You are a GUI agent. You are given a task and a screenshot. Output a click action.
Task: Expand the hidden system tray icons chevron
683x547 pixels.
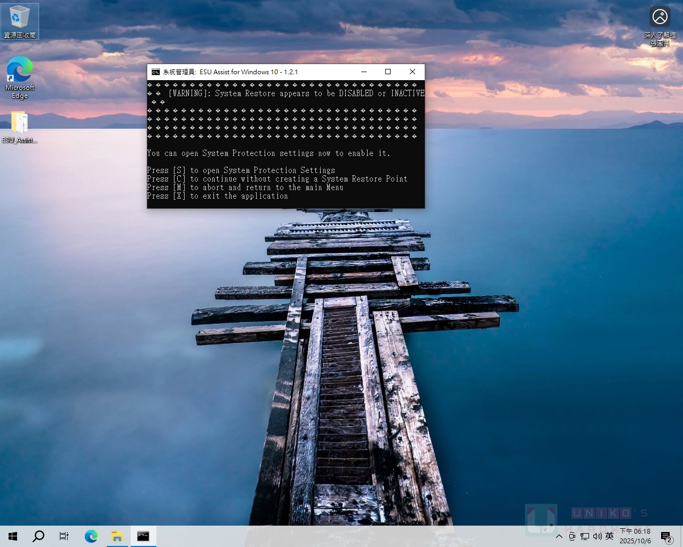point(559,536)
